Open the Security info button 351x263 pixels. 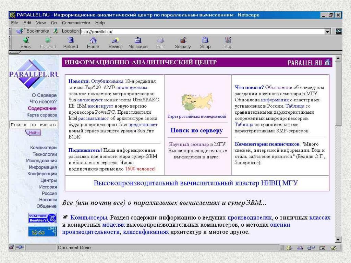[183, 43]
